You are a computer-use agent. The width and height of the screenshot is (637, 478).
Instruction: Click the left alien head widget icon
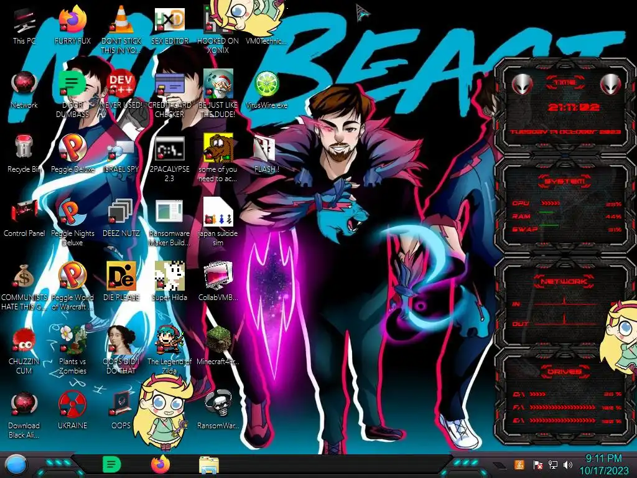coord(522,85)
